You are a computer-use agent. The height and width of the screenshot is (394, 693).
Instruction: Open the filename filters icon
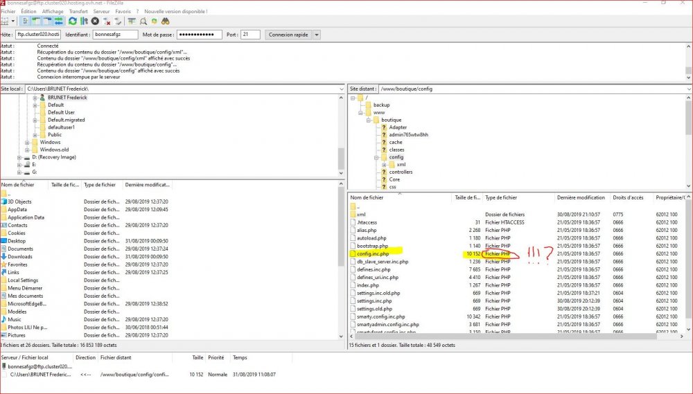[x=130, y=21]
